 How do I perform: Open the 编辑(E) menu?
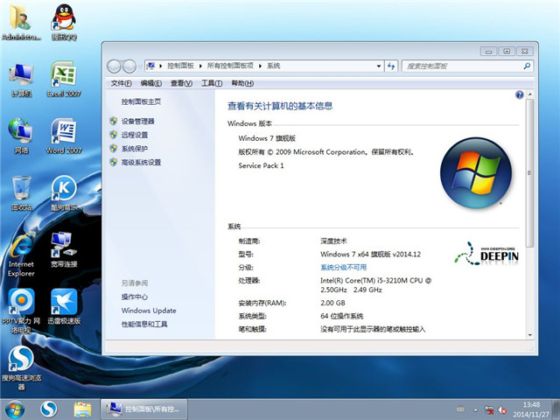pyautogui.click(x=151, y=83)
